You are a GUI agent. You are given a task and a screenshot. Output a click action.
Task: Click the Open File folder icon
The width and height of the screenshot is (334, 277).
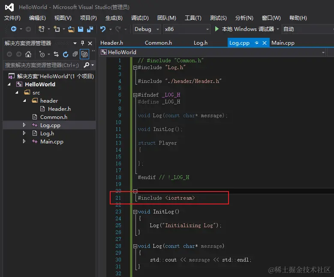(x=71, y=29)
